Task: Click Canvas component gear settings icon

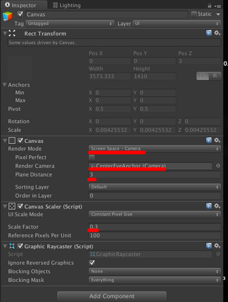Action: point(217,140)
